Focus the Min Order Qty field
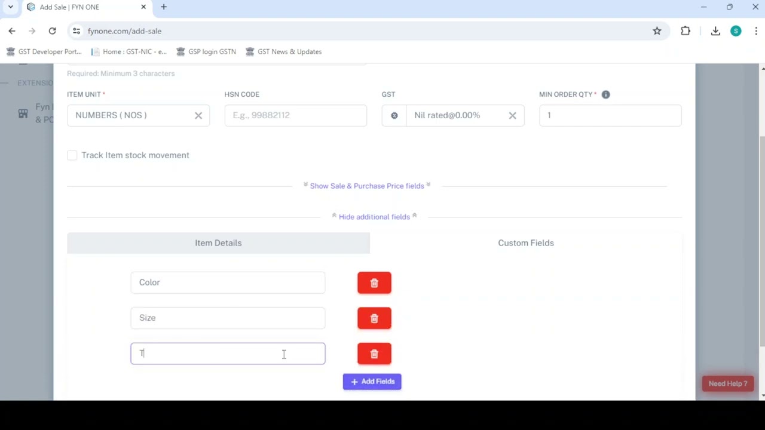 [610, 115]
